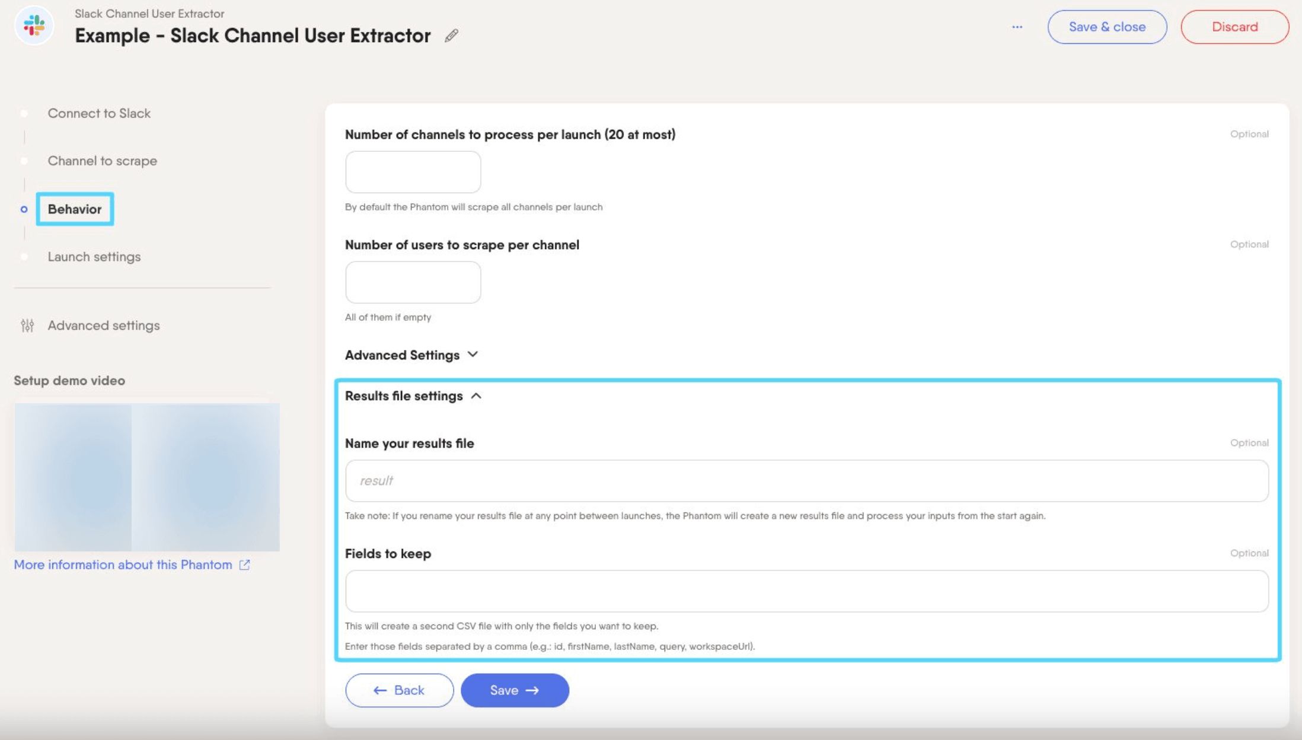1302x740 pixels.
Task: Click 'This will create a second CSV file' text
Action: click(502, 626)
